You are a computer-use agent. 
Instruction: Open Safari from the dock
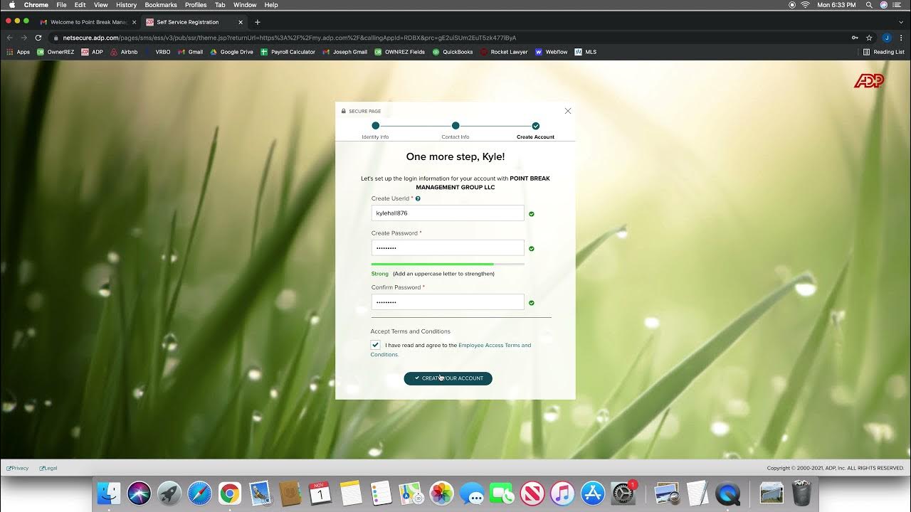[x=199, y=493]
